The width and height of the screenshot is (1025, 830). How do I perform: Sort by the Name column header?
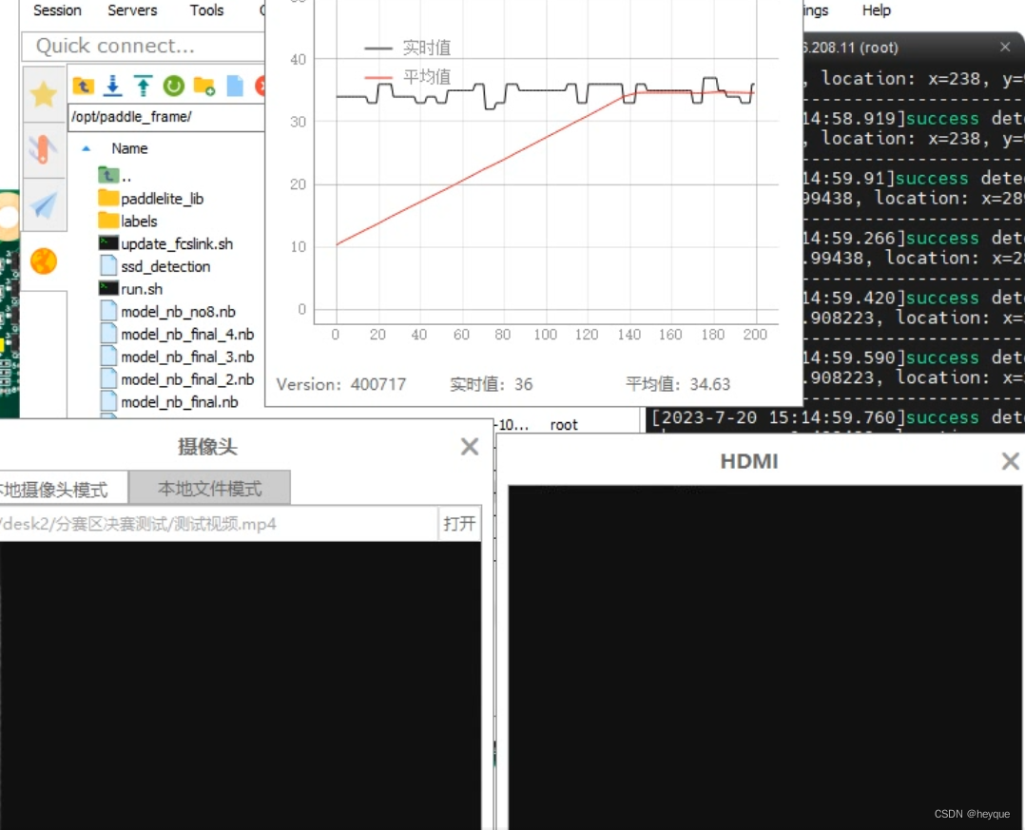click(x=129, y=148)
